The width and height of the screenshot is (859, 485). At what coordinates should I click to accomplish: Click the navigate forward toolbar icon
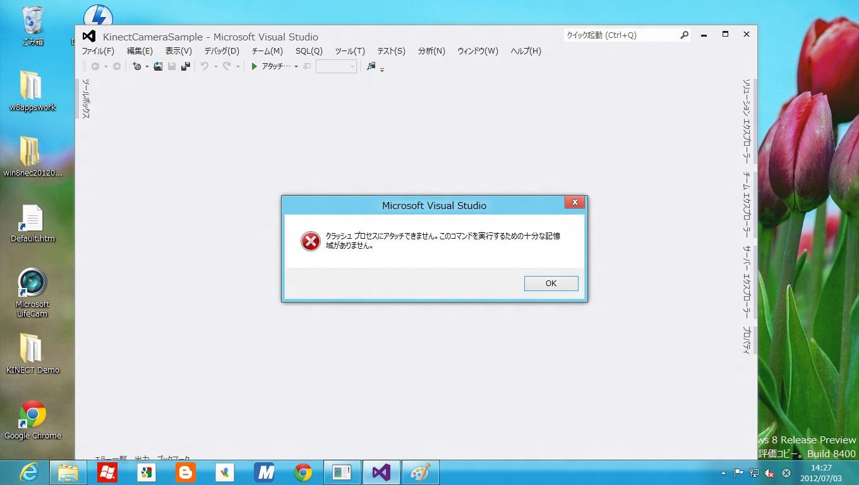(x=117, y=66)
